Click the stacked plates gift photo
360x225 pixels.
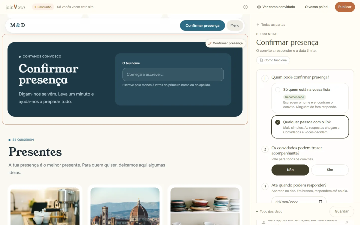[205, 206]
